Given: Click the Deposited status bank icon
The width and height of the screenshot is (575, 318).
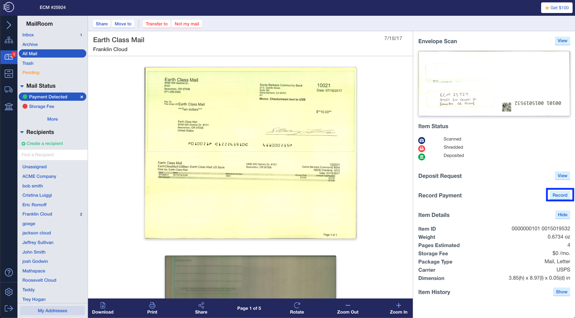Looking at the screenshot, I should point(422,157).
